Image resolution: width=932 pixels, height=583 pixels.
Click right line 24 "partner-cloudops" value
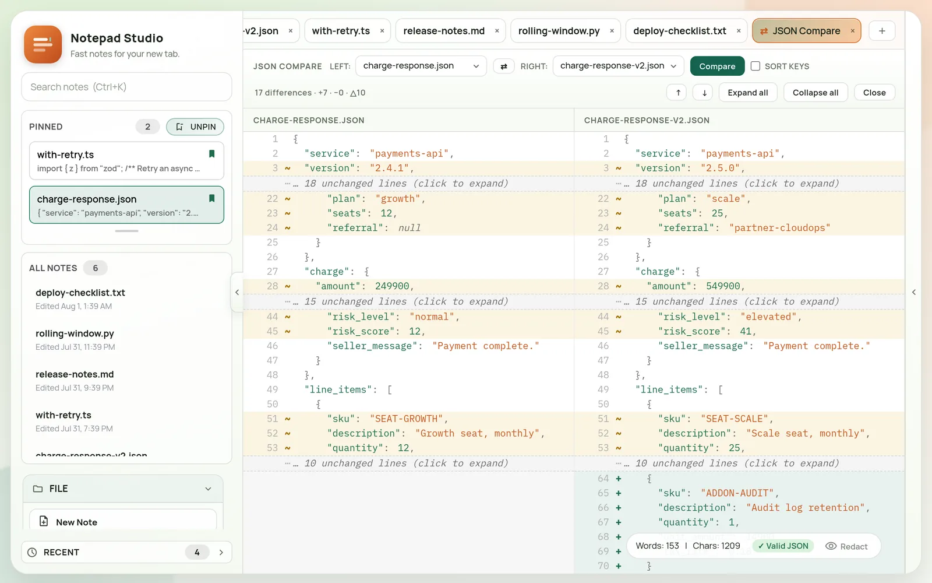point(779,228)
